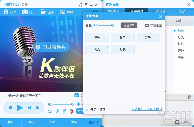Adjust the main player volume slider
The width and height of the screenshot is (194, 127).
click(x=63, y=104)
